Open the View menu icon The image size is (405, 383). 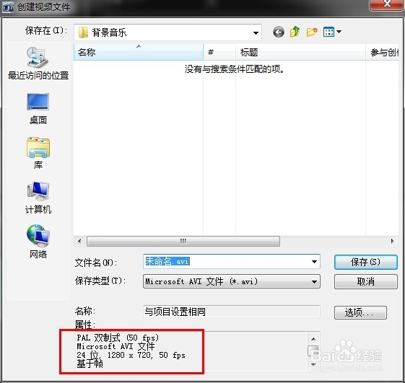tap(332, 32)
